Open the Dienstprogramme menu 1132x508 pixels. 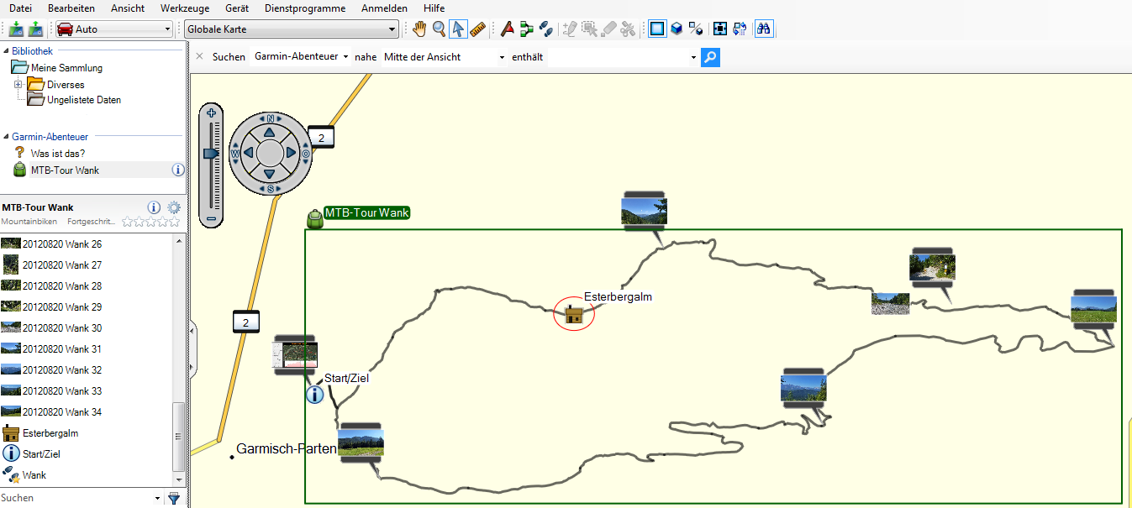[x=304, y=8]
